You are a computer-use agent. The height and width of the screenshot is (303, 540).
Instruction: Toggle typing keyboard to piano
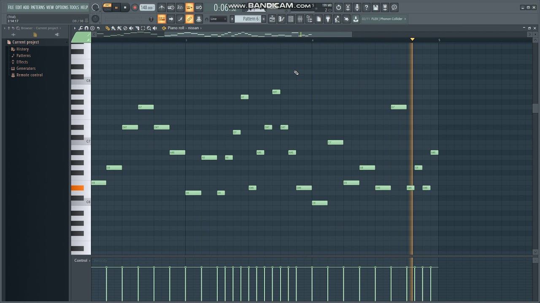[x=162, y=19]
